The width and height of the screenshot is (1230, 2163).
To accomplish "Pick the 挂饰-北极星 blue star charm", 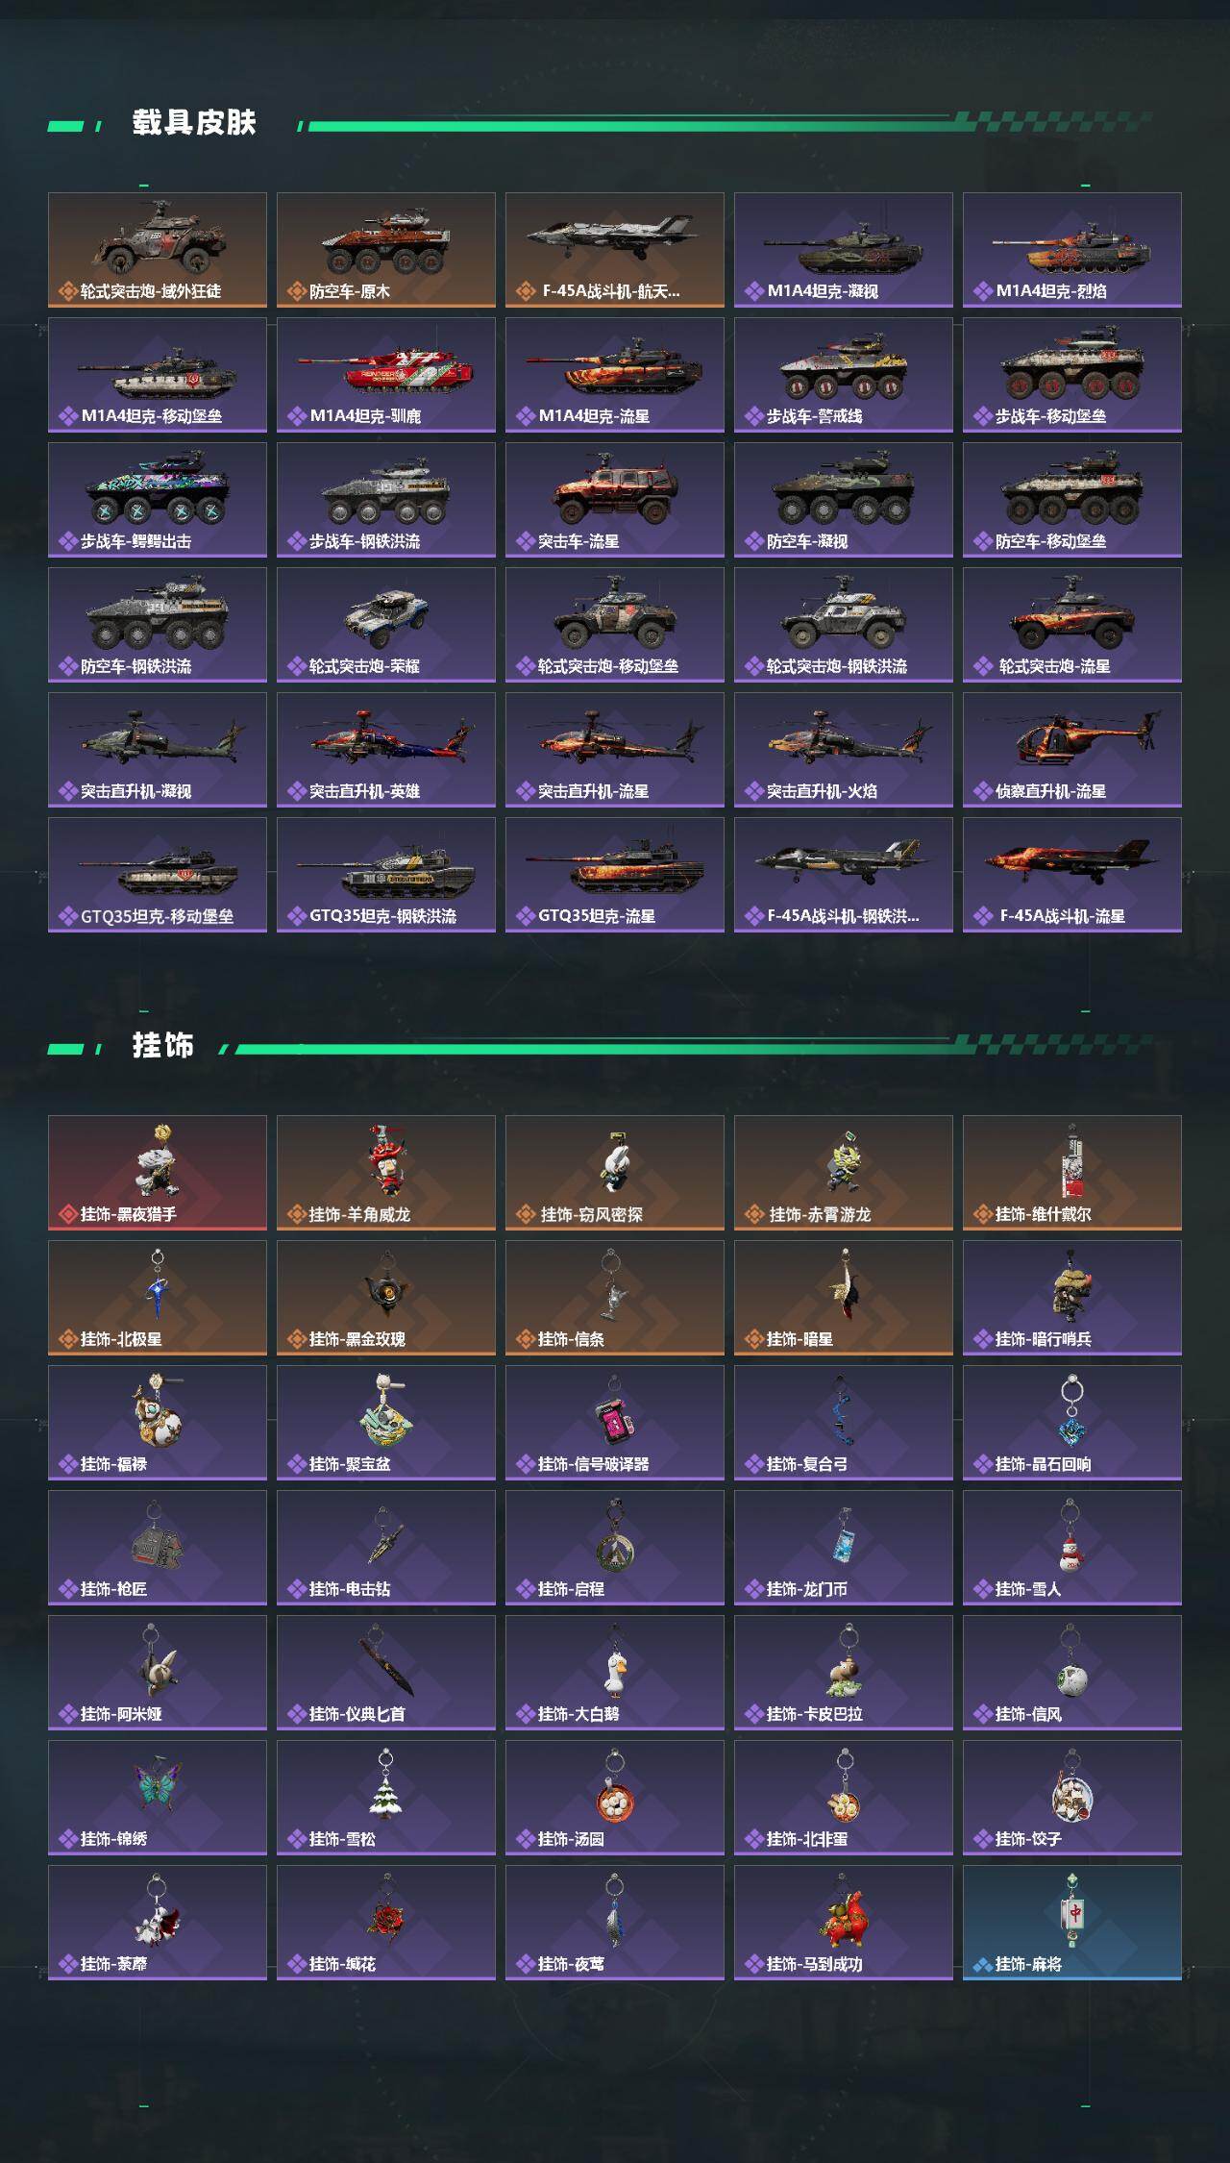I will pyautogui.click(x=158, y=1298).
